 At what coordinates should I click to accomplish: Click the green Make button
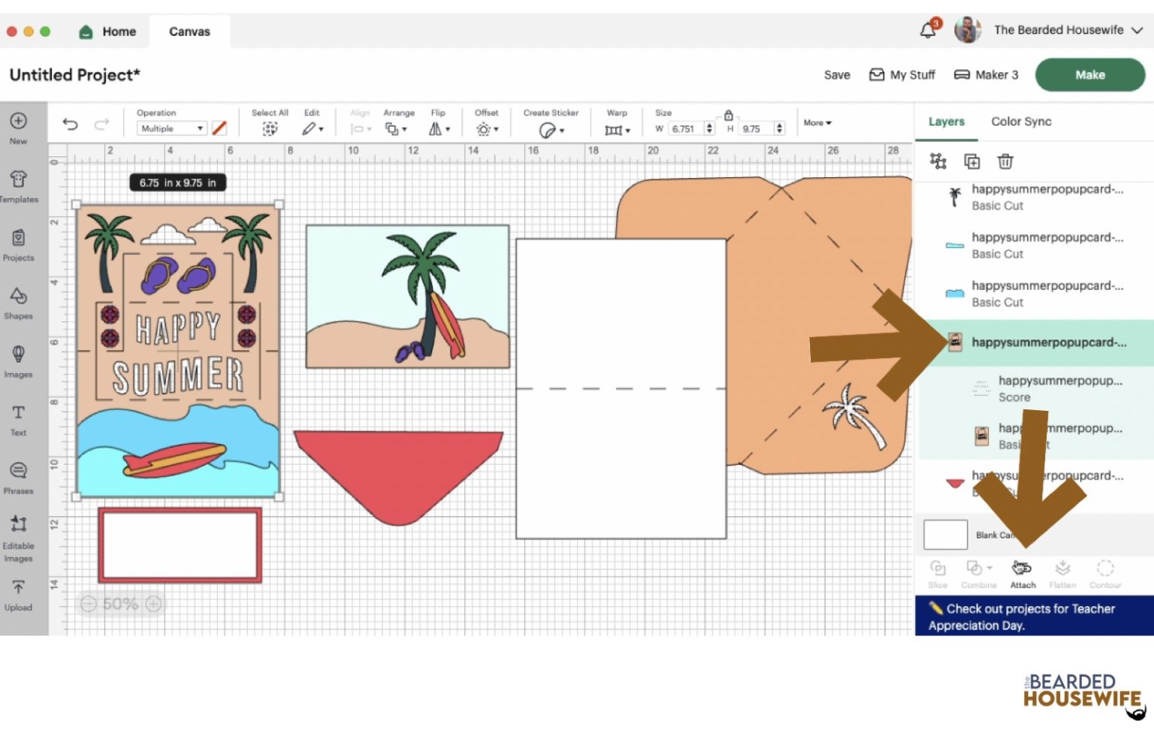point(1089,75)
